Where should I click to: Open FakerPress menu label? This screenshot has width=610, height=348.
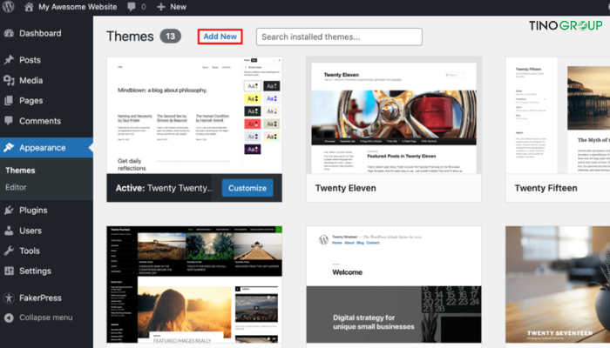pos(40,298)
